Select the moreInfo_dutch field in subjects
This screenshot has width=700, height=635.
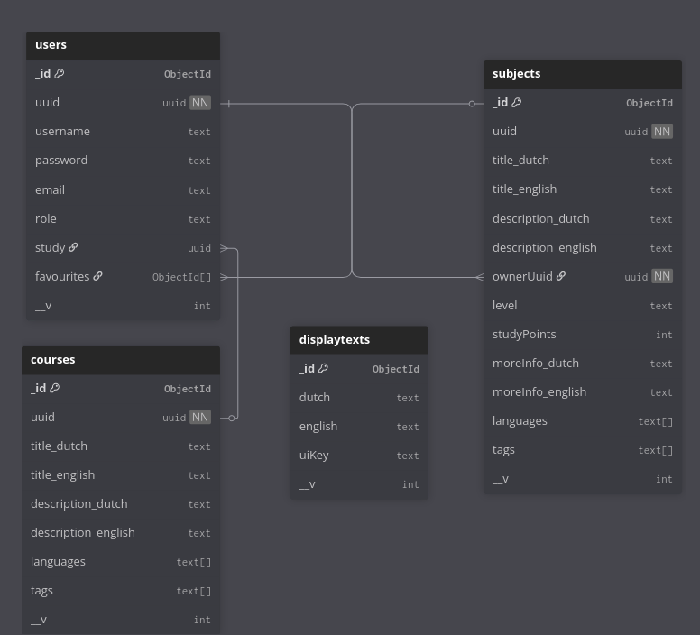(536, 364)
